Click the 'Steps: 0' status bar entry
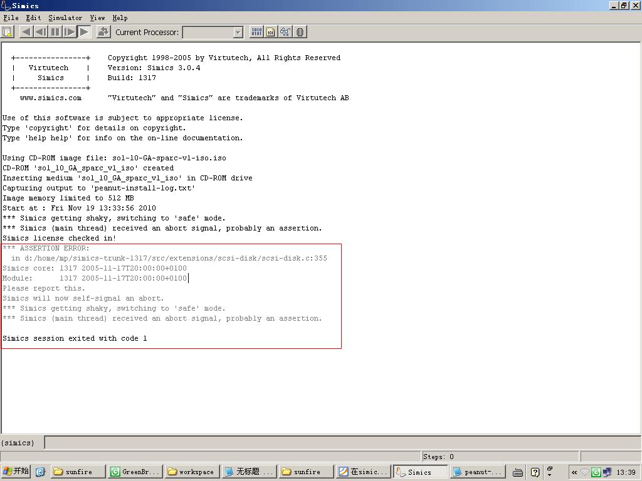Viewport: 642px width, 481px height. coord(438,457)
